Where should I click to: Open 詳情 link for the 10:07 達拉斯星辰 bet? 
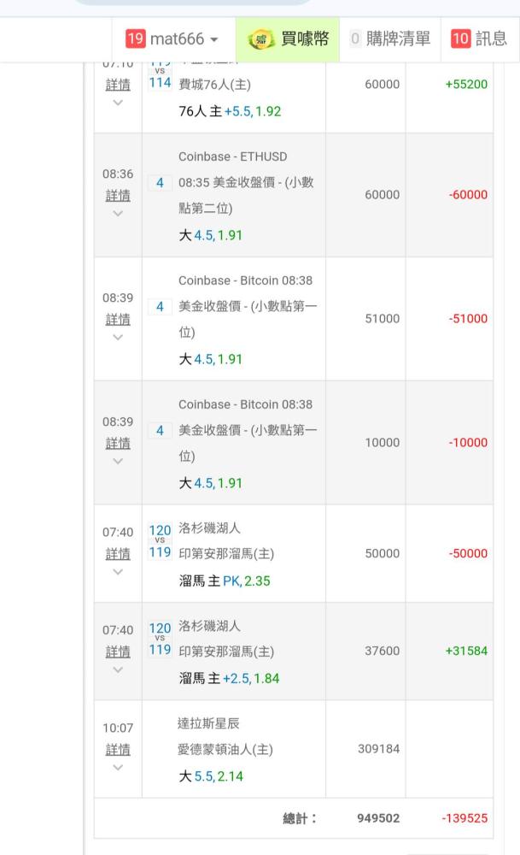[118, 750]
